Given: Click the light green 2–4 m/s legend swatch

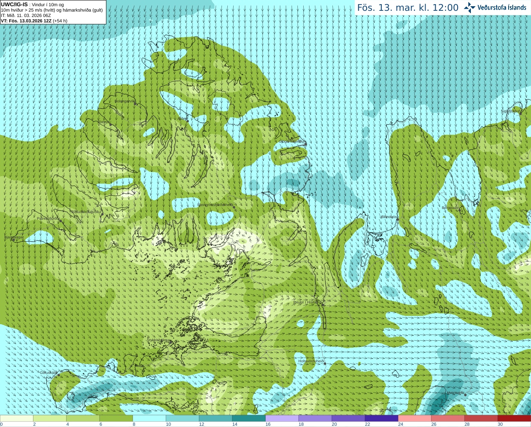Looking at the screenshot, I should coord(50,418).
